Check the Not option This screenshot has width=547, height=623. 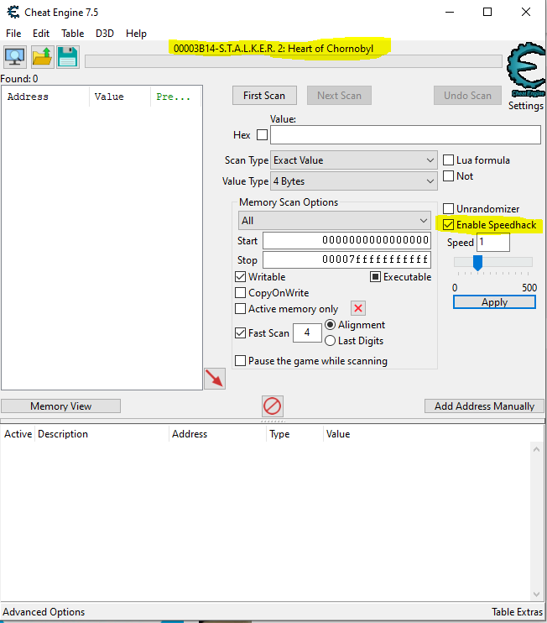448,176
